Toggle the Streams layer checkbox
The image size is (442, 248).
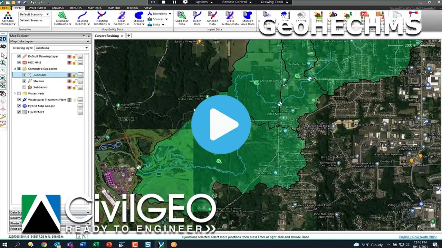pyautogui.click(x=24, y=81)
